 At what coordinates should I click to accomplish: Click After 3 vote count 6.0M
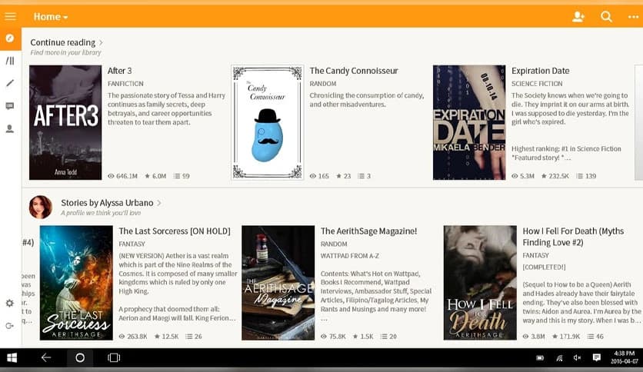click(155, 176)
